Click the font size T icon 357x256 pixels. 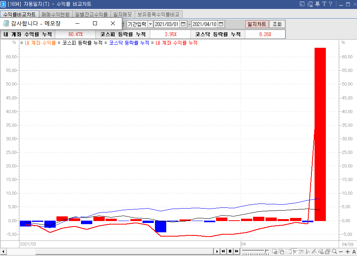pos(324,4)
